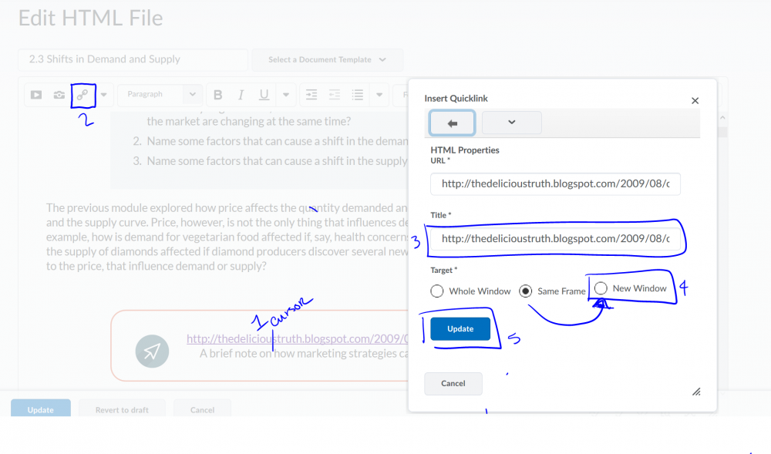Screen dimensions: 771x454
Task: Click the back arrow in the Quicklink dialog
Action: (452, 123)
